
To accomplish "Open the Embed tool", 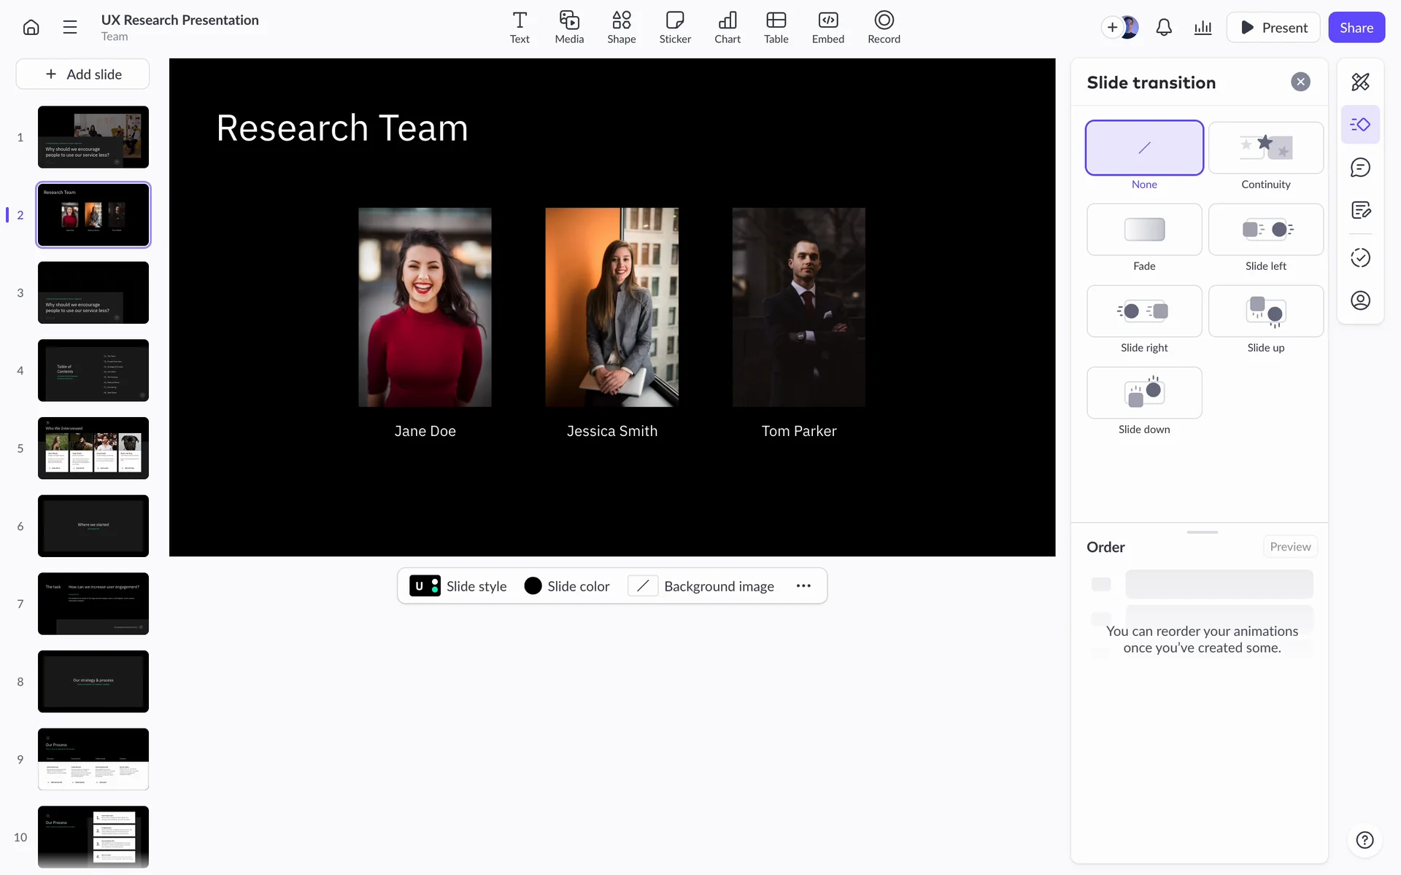I will click(827, 27).
